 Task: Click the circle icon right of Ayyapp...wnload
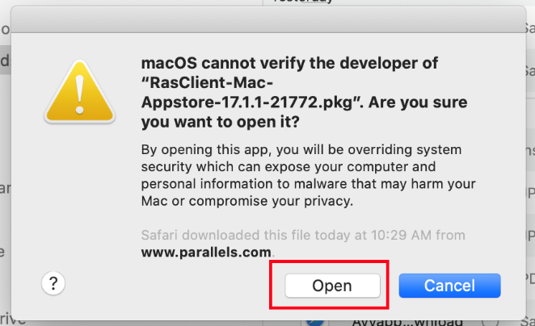click(490, 322)
